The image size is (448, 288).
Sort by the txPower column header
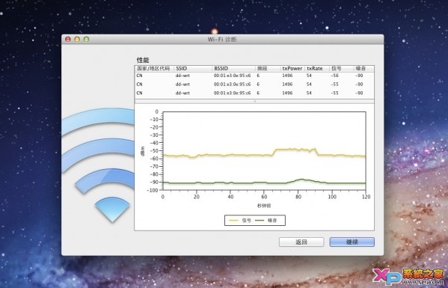coord(293,69)
